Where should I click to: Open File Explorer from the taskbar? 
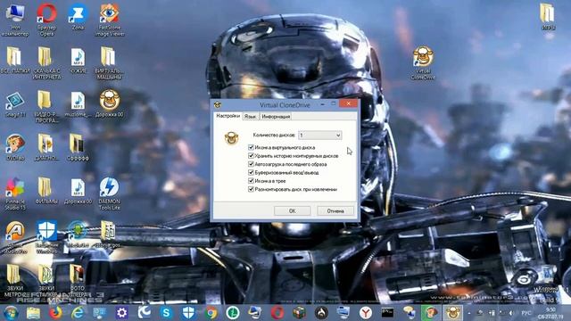tap(33, 313)
